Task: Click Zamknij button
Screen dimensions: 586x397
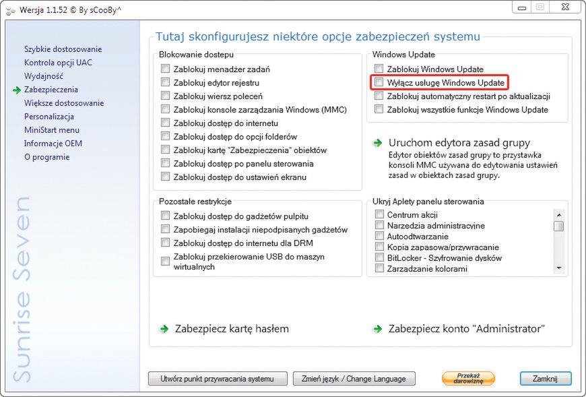Action: pyautogui.click(x=546, y=378)
